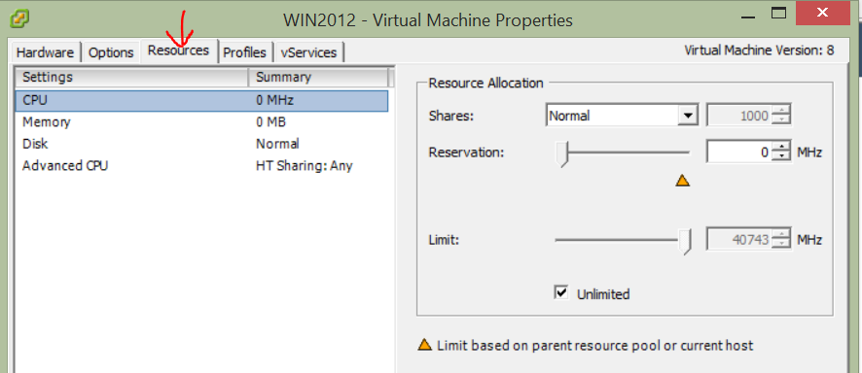Select the Advanced CPU settings row
862x373 pixels.
tap(201, 166)
